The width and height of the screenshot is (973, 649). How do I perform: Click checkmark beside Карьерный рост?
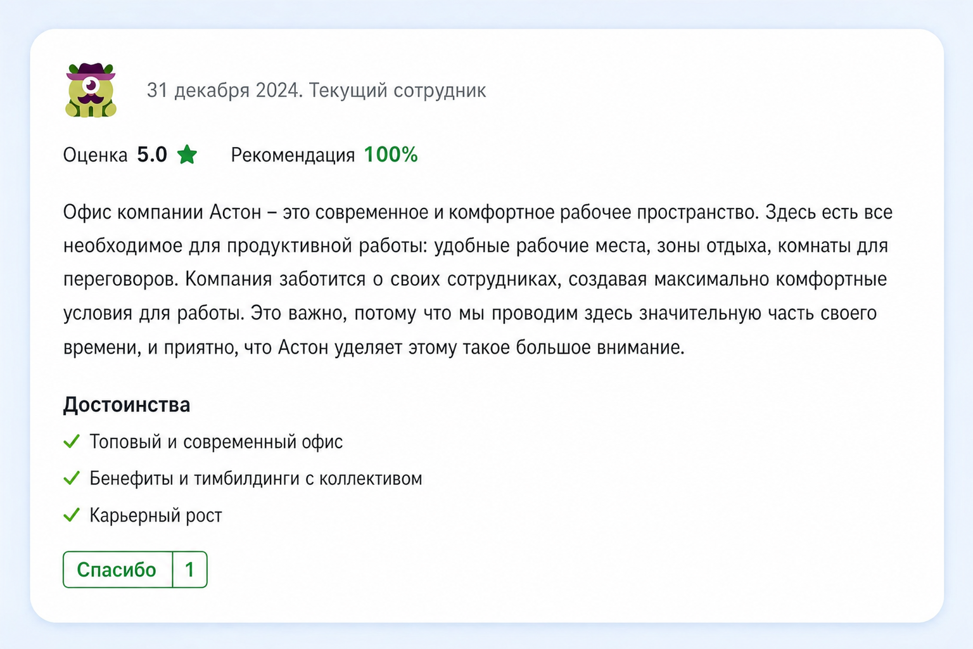coord(72,515)
